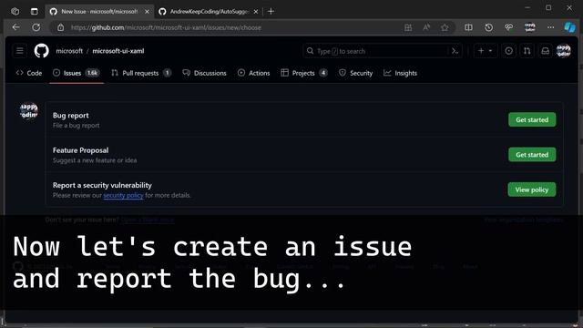Screen dimensions: 583x328
Task: Open a new browser tab with plus
Action: tap(271, 12)
